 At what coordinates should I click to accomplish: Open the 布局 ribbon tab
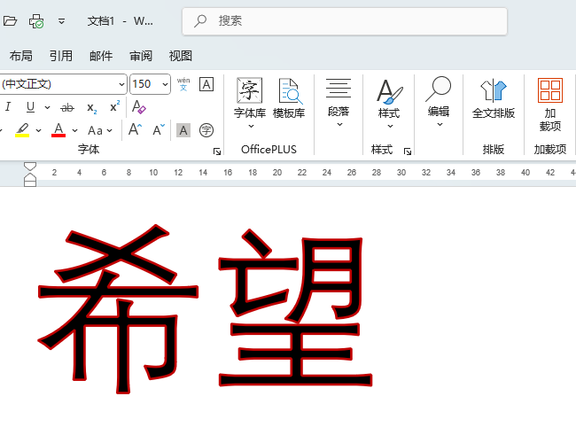pos(21,56)
